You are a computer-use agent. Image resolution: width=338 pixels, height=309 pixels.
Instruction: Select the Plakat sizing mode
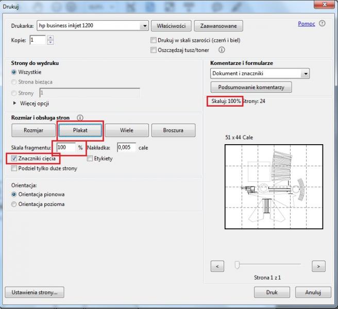80,130
